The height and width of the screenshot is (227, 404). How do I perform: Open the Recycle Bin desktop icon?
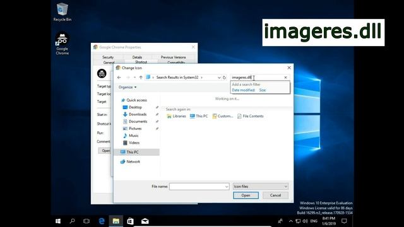62,12
